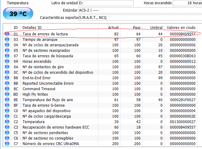Click the status orb for ciclos carga/descarga
Image resolution: width=202 pixels, height=149 pixels.
tap(7, 116)
